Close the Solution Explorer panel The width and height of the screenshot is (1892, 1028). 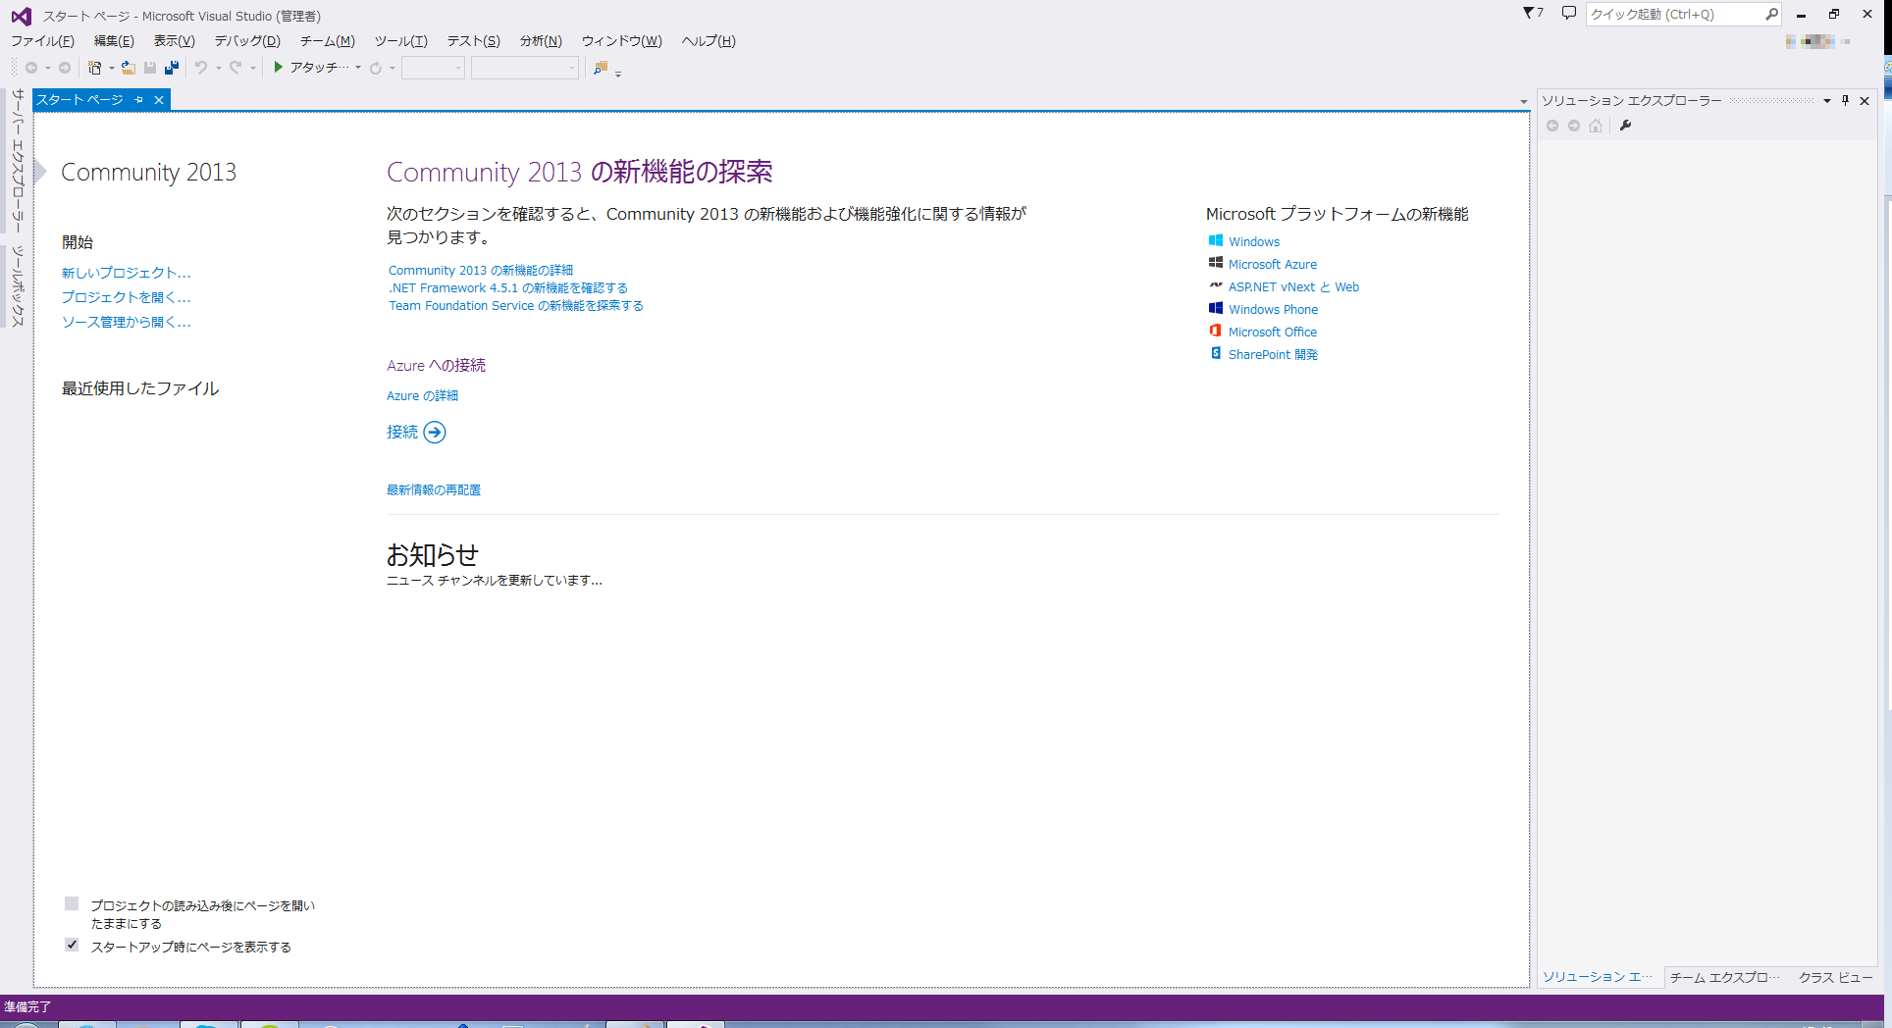[x=1865, y=100]
